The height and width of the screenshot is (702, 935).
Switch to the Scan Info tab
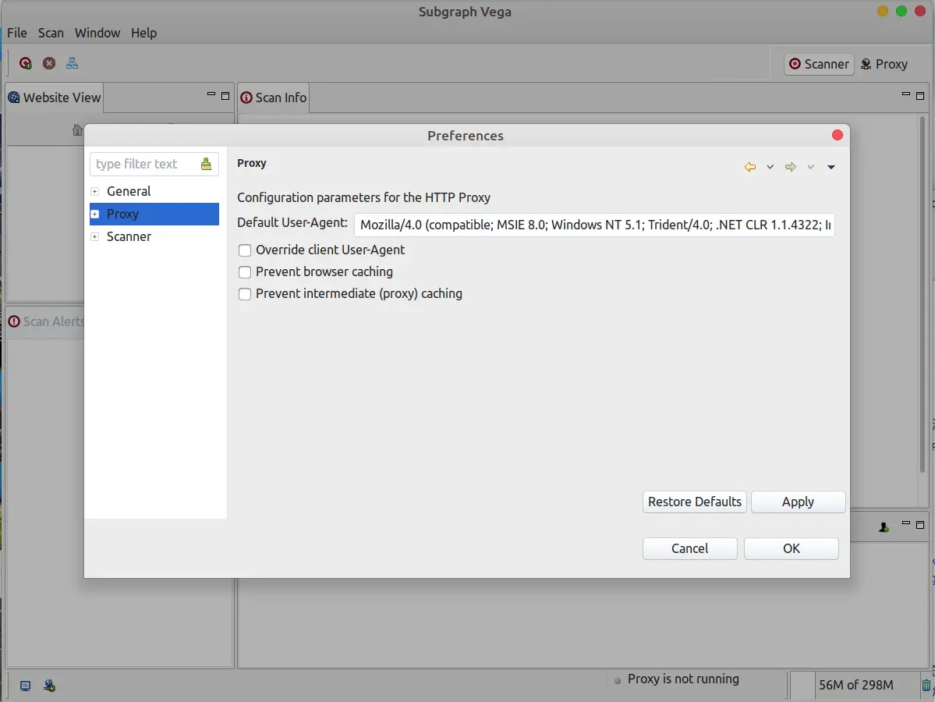coord(274,97)
